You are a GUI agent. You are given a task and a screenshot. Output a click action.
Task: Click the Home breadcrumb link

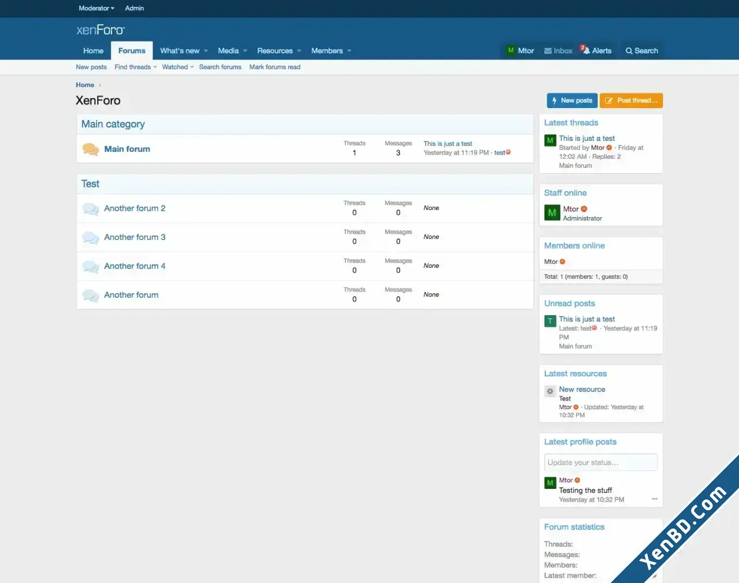point(85,85)
